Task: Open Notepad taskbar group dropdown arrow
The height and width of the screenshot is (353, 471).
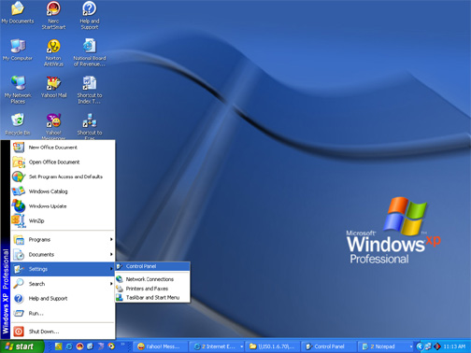Action: click(411, 346)
